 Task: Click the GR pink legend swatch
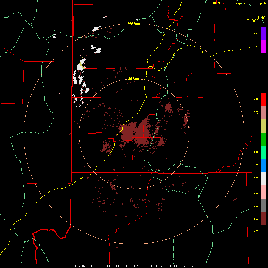tap(263, 113)
